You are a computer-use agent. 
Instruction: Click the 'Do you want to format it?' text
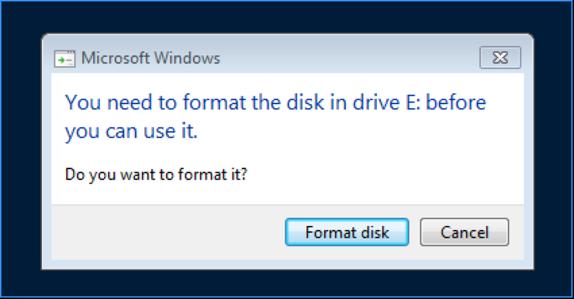[156, 175]
